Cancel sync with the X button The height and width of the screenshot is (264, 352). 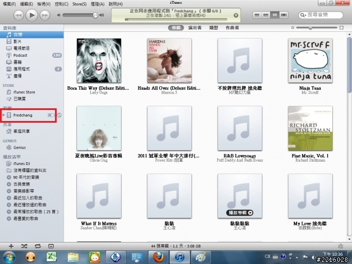(x=236, y=15)
